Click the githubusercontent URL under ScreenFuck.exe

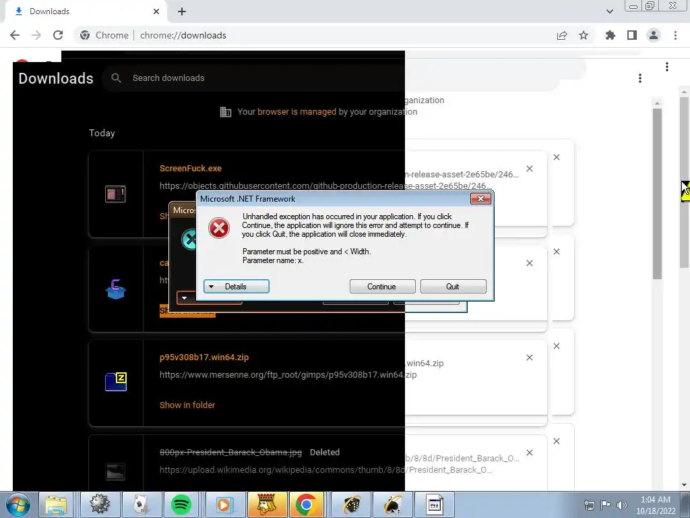325,186
